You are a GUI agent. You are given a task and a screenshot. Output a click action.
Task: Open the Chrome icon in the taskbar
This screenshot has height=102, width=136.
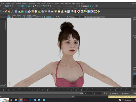[21, 100]
